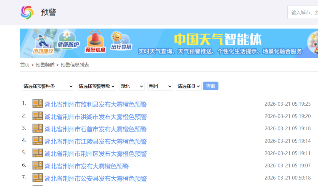Click the warning icon beside the 监利县 alert

[x=37, y=104]
